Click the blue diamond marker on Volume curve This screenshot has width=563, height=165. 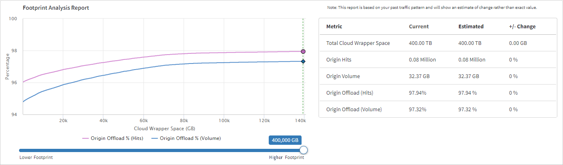click(x=303, y=61)
